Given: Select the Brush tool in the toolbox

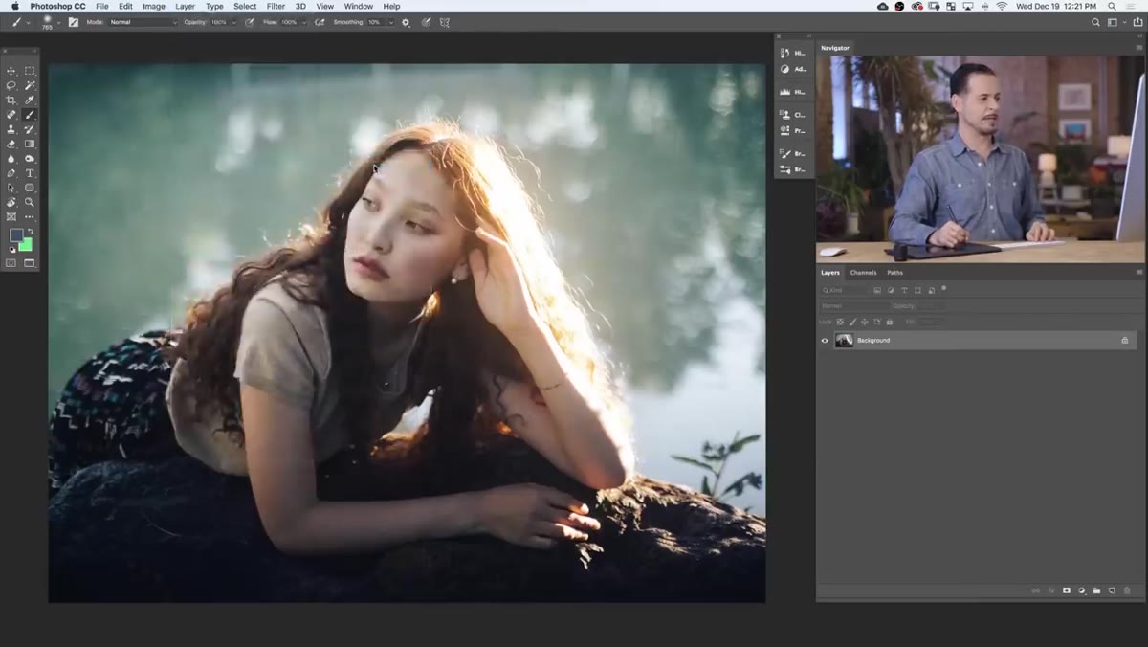Looking at the screenshot, I should click(30, 115).
